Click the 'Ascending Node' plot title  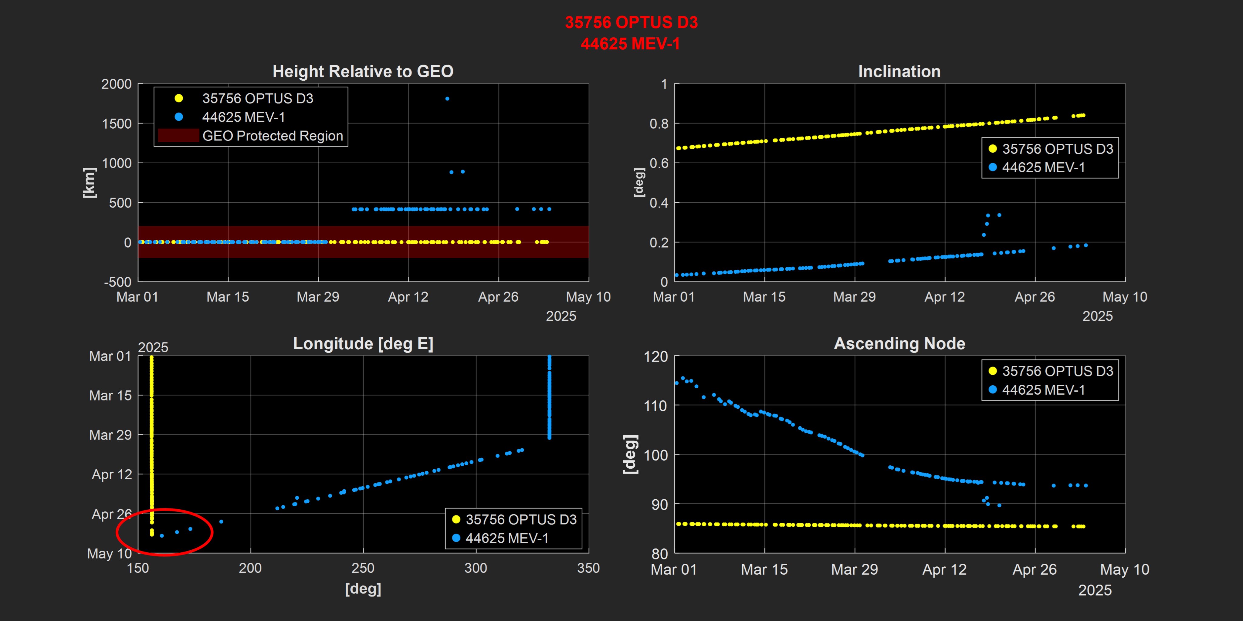[899, 343]
